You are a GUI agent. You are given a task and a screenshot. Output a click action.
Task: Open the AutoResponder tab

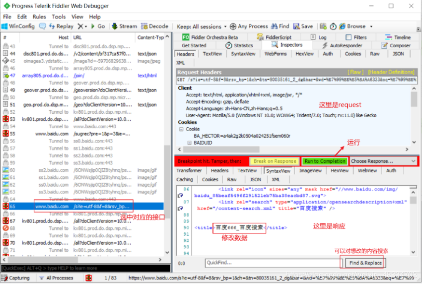[x=342, y=45]
